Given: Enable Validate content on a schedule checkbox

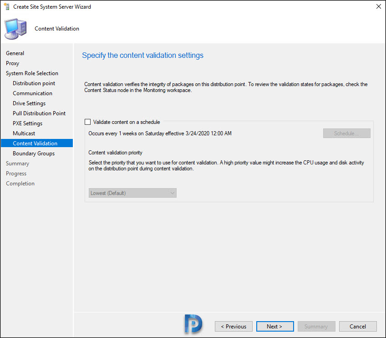Looking at the screenshot, I should [x=88, y=122].
